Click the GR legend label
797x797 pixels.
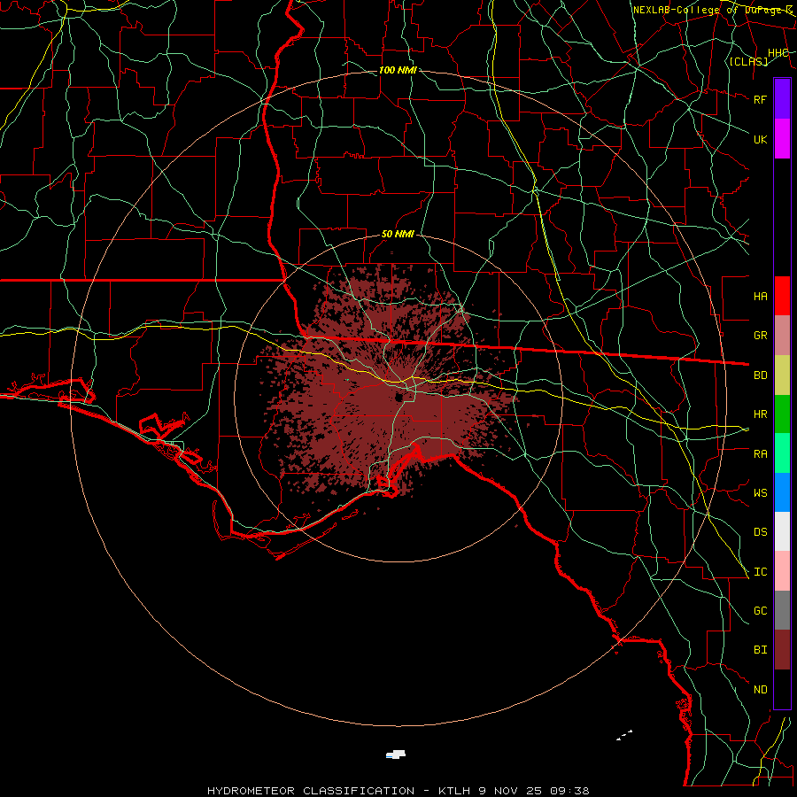(x=761, y=336)
